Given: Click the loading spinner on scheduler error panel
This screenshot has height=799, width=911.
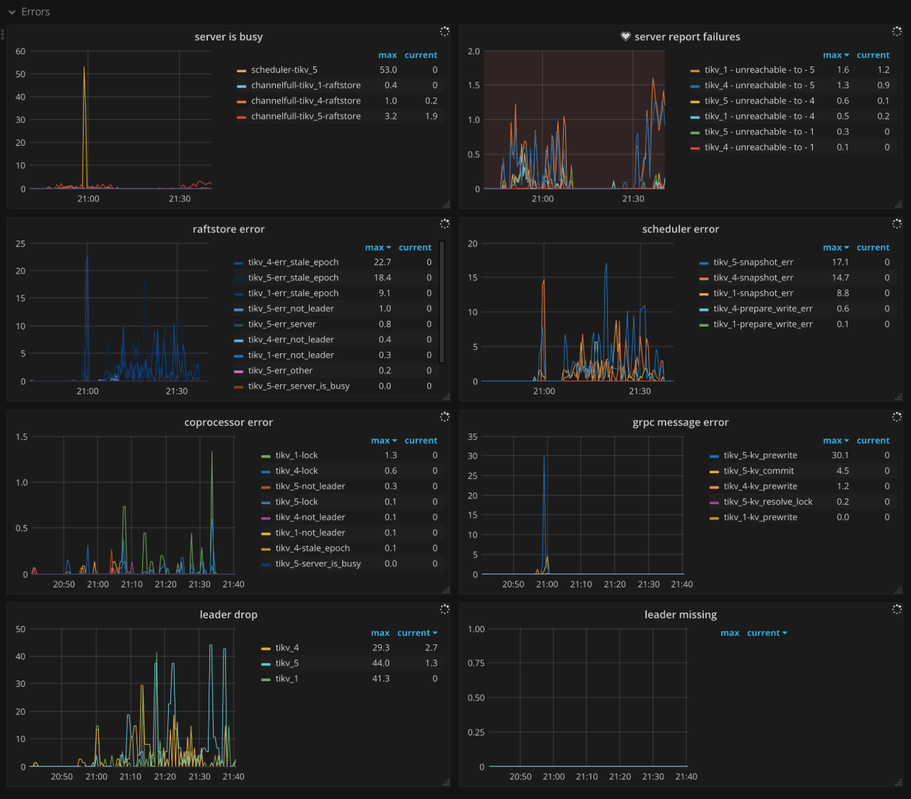Looking at the screenshot, I should [897, 224].
